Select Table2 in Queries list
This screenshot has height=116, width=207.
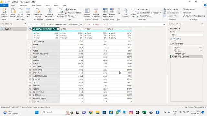(14, 29)
